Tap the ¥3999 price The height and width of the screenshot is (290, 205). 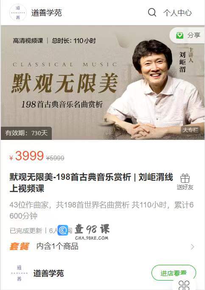tap(27, 156)
